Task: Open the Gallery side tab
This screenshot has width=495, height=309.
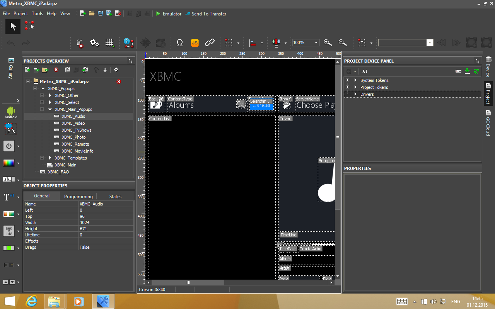Action: pos(11,68)
